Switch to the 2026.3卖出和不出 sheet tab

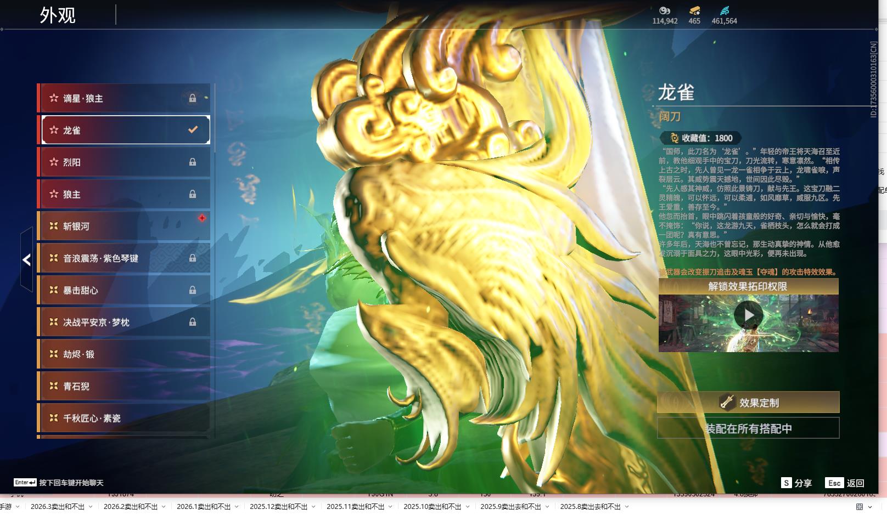point(58,507)
